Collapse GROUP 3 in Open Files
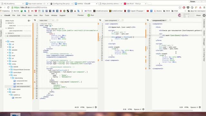Image resolution: width=206 pixels, height=116 pixels. [x=6, y=33]
